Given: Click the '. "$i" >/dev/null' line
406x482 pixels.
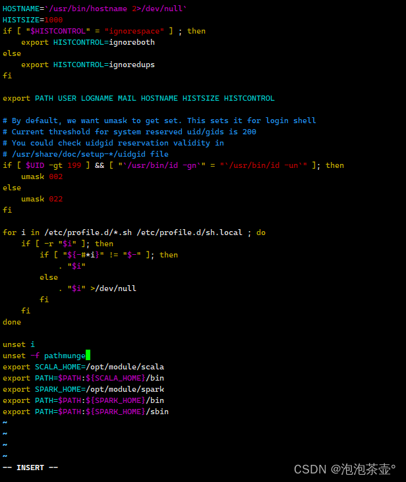Looking at the screenshot, I should 97,288.
